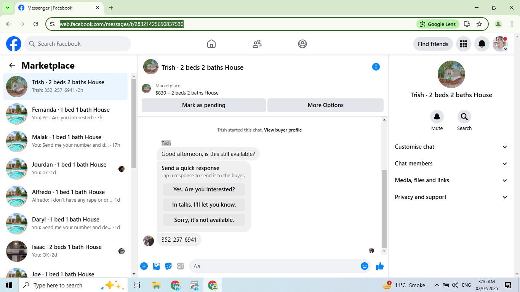
Task: Mute this chat with bell icon
Action: [x=437, y=117]
